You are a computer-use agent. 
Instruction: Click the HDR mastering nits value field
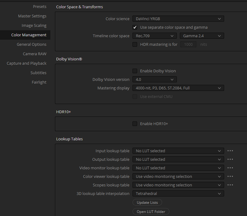click(188, 44)
